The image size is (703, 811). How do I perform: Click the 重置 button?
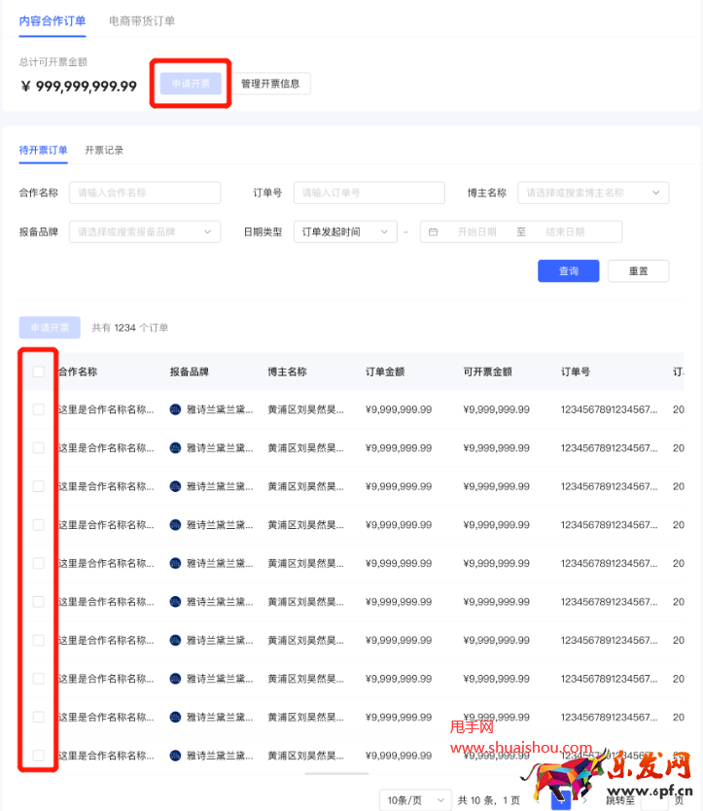(638, 271)
